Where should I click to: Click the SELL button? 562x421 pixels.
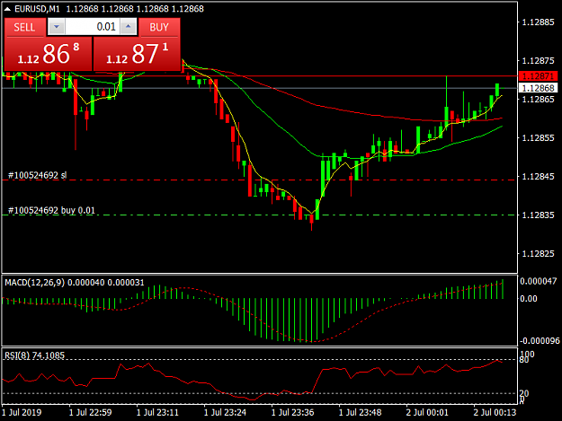pos(25,27)
